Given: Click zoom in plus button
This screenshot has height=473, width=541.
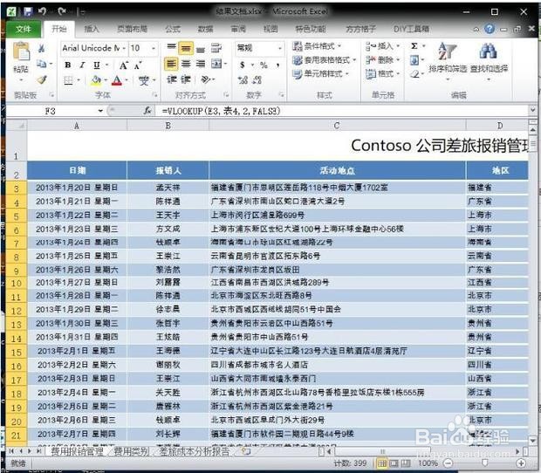Looking at the screenshot, I should (521, 463).
